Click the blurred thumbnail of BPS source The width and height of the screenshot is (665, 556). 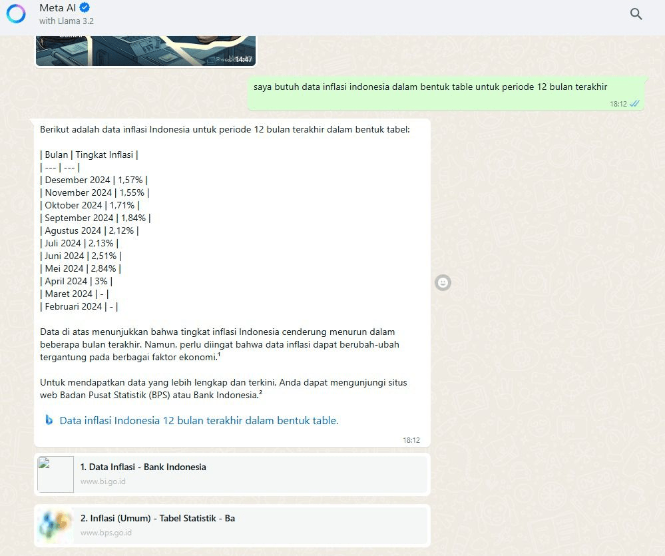tap(55, 525)
